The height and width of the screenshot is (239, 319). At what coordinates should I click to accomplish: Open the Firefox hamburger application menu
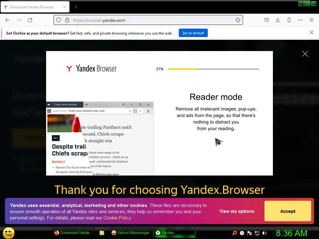(312, 20)
